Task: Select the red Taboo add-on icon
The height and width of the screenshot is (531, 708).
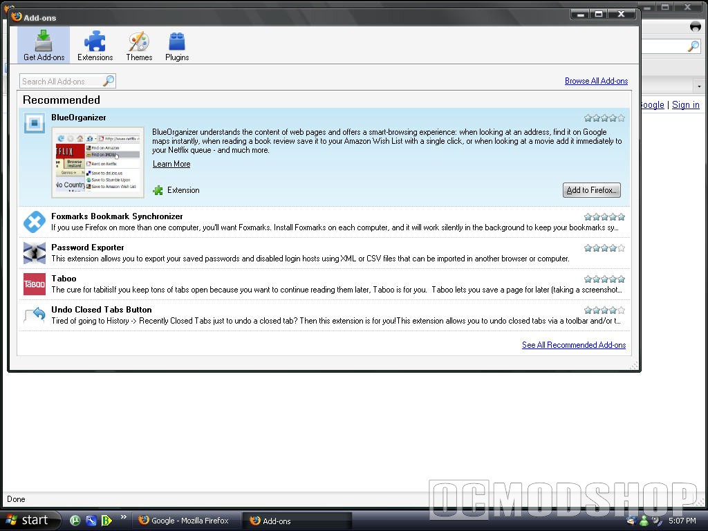Action: tap(35, 284)
